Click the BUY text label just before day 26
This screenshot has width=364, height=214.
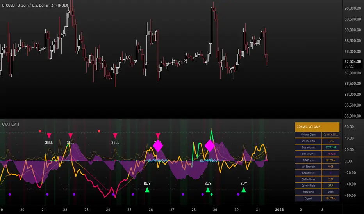coord(147,184)
